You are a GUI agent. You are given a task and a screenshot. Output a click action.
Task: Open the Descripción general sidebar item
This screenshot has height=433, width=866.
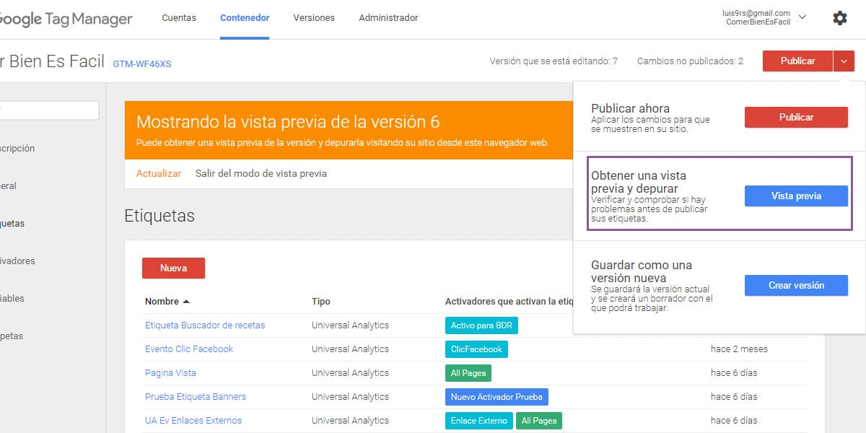point(17,149)
